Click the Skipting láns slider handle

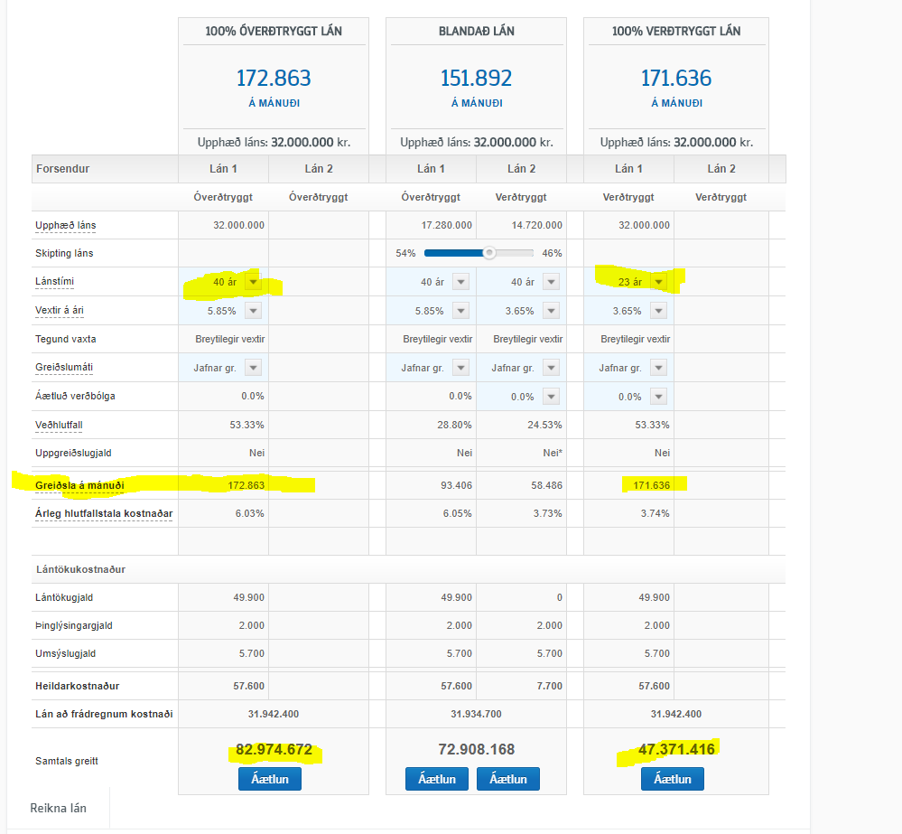click(488, 253)
